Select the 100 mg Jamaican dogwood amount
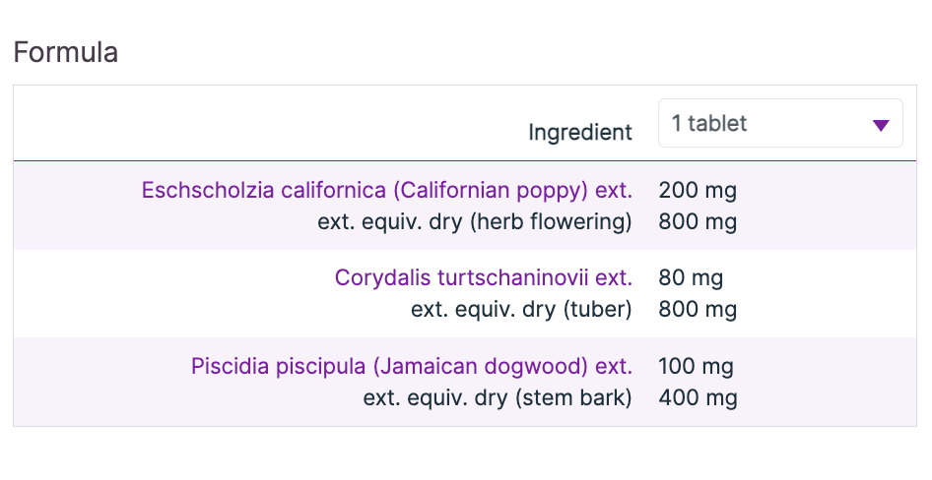This screenshot has width=932, height=480. tap(697, 367)
